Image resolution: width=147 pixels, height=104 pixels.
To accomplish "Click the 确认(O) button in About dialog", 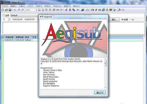I will pyautogui.click(x=100, y=93).
